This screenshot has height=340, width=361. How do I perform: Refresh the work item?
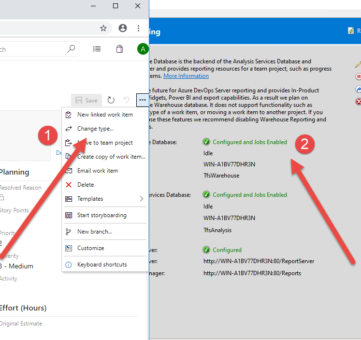(111, 100)
